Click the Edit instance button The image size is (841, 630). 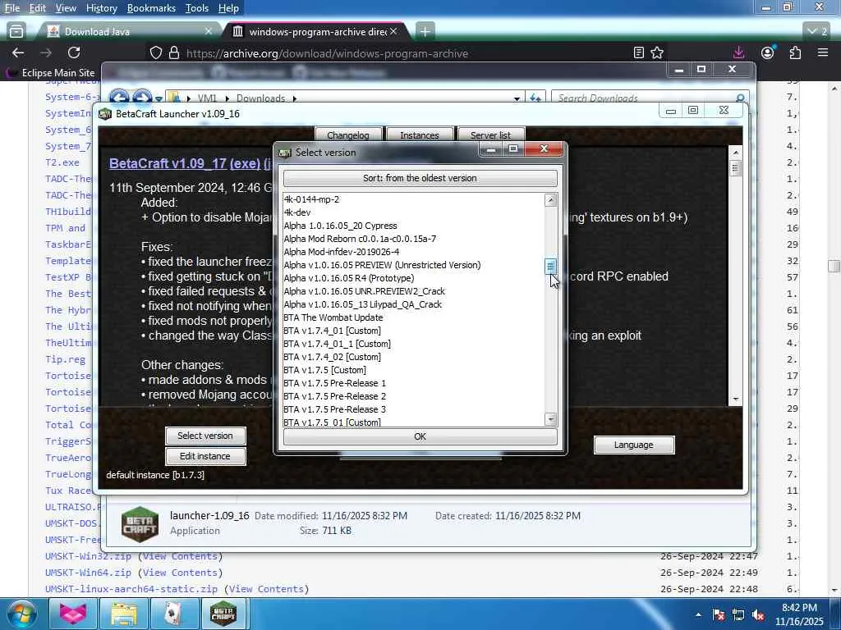coord(205,456)
